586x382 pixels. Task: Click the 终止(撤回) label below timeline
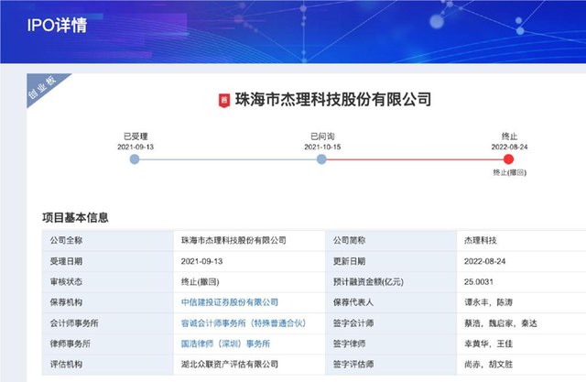coord(509,172)
